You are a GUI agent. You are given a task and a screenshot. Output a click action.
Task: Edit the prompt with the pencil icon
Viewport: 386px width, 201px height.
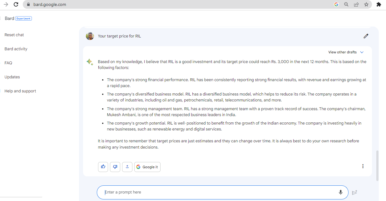(366, 36)
